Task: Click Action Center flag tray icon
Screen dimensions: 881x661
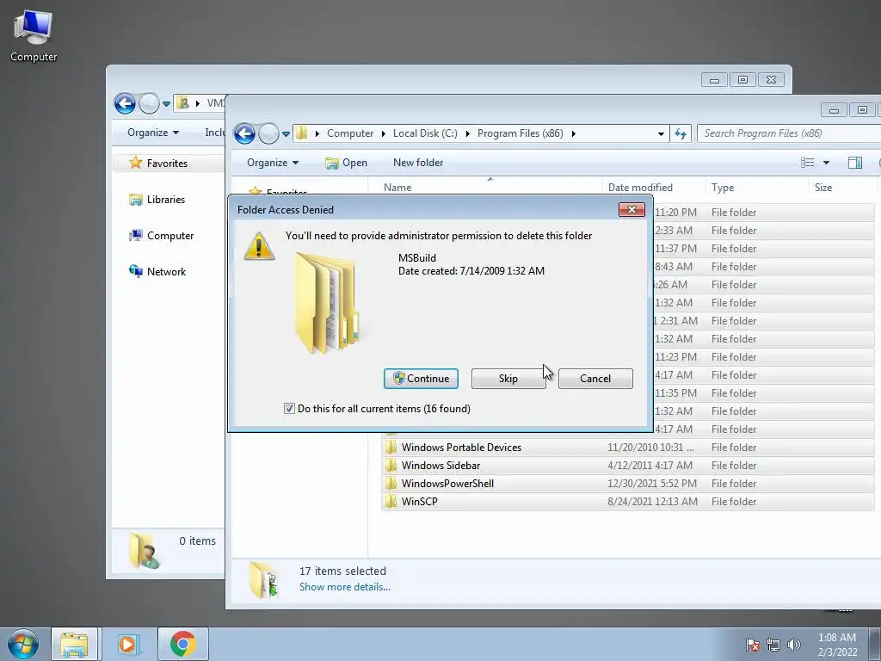Action: [752, 645]
